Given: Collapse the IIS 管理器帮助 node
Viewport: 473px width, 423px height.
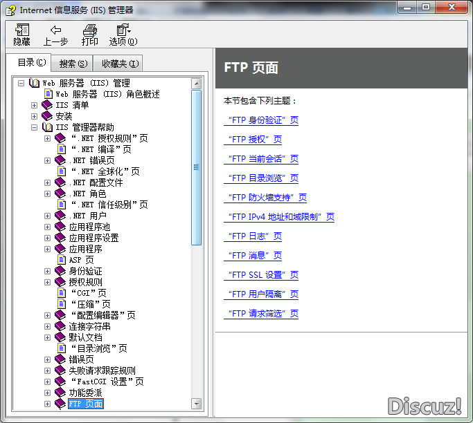Looking at the screenshot, I should pos(34,127).
